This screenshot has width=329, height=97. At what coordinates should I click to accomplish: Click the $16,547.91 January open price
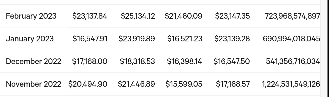coord(90,39)
